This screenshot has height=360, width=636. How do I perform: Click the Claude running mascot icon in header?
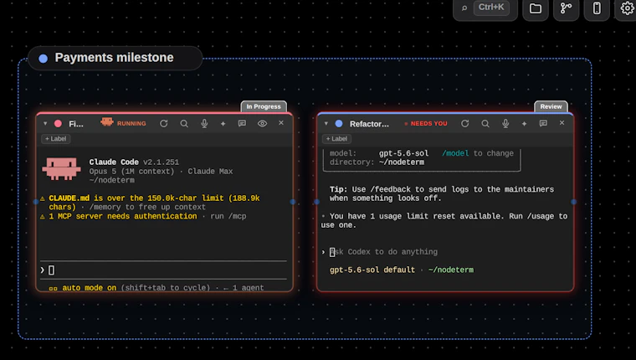click(x=107, y=121)
